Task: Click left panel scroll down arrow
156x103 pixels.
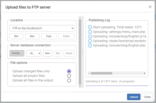Action: click(x=80, y=86)
